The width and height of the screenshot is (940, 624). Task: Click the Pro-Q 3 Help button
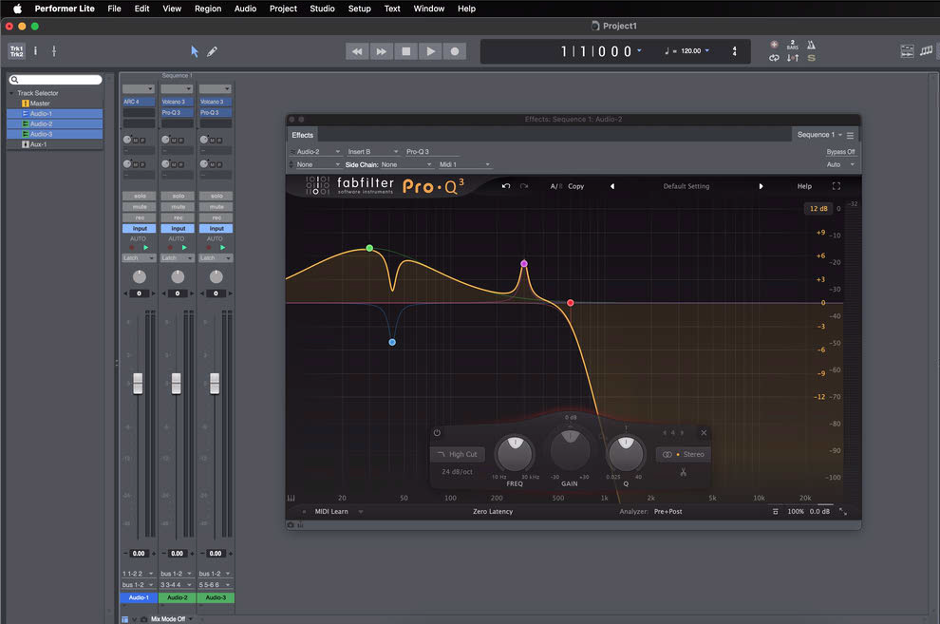click(804, 186)
